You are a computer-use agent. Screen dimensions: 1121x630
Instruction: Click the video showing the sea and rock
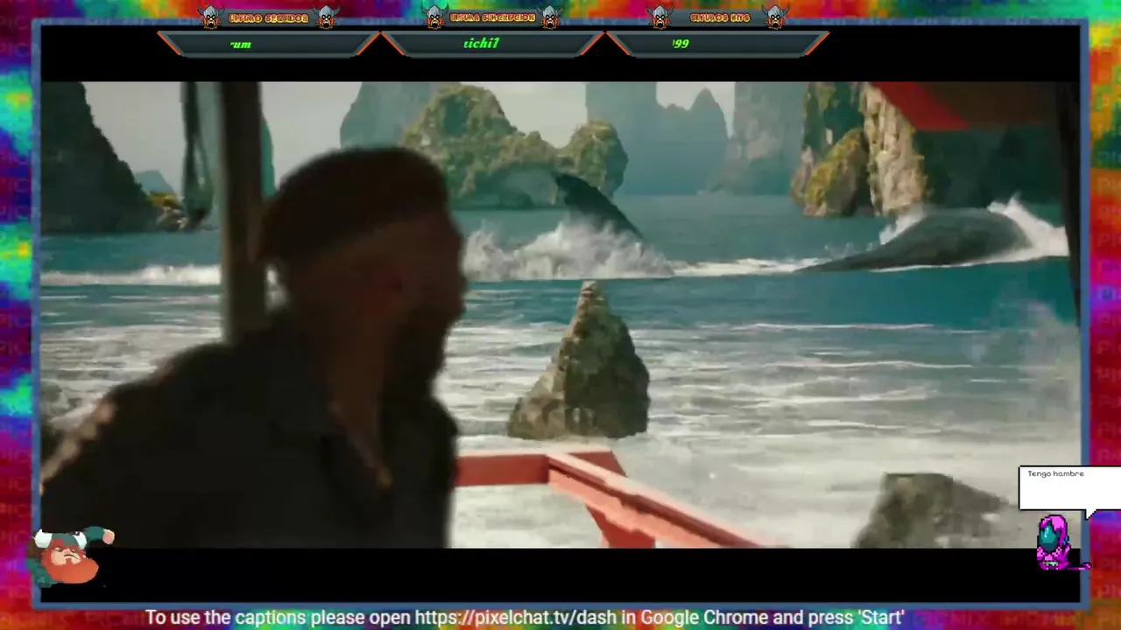point(560,315)
